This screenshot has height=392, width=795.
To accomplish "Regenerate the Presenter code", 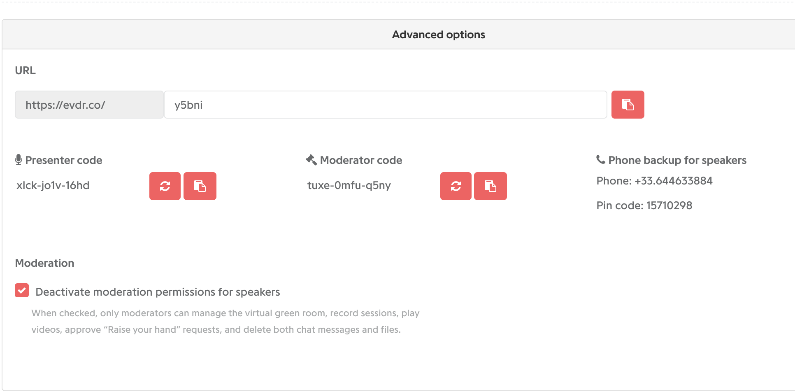I will [x=165, y=186].
